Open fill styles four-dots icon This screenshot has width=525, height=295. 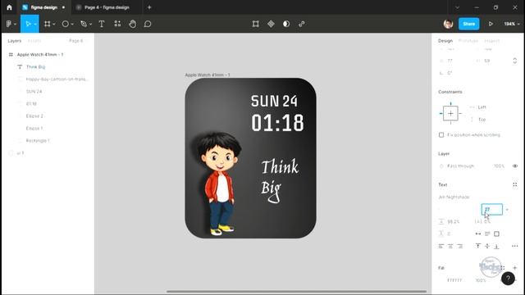coord(503,268)
